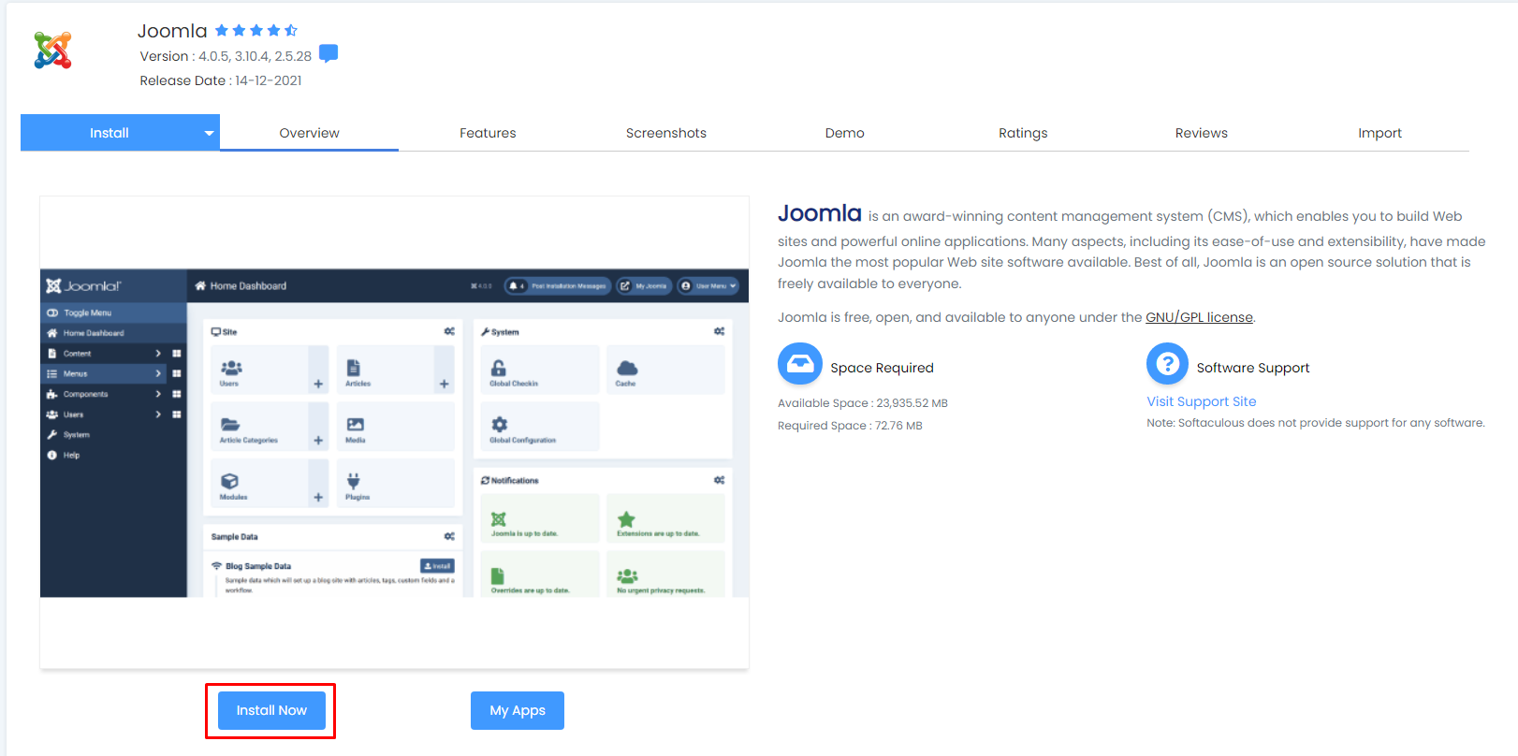This screenshot has height=756, width=1518.
Task: Click the Space Required label
Action: 882,368
